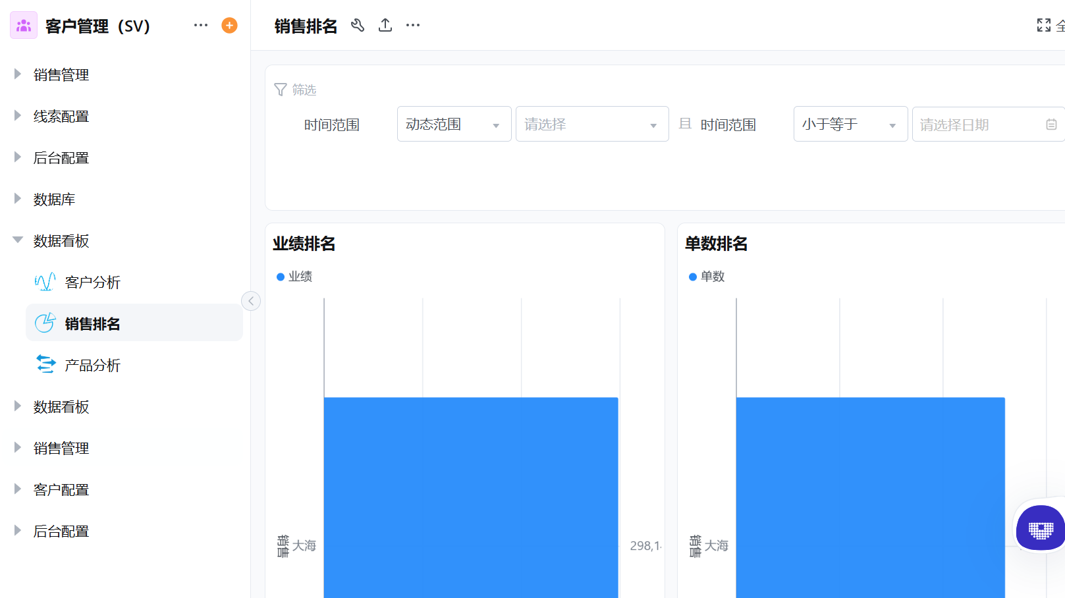Click the line-chart icon next to 客户分析
This screenshot has width=1065, height=598.
tap(44, 282)
